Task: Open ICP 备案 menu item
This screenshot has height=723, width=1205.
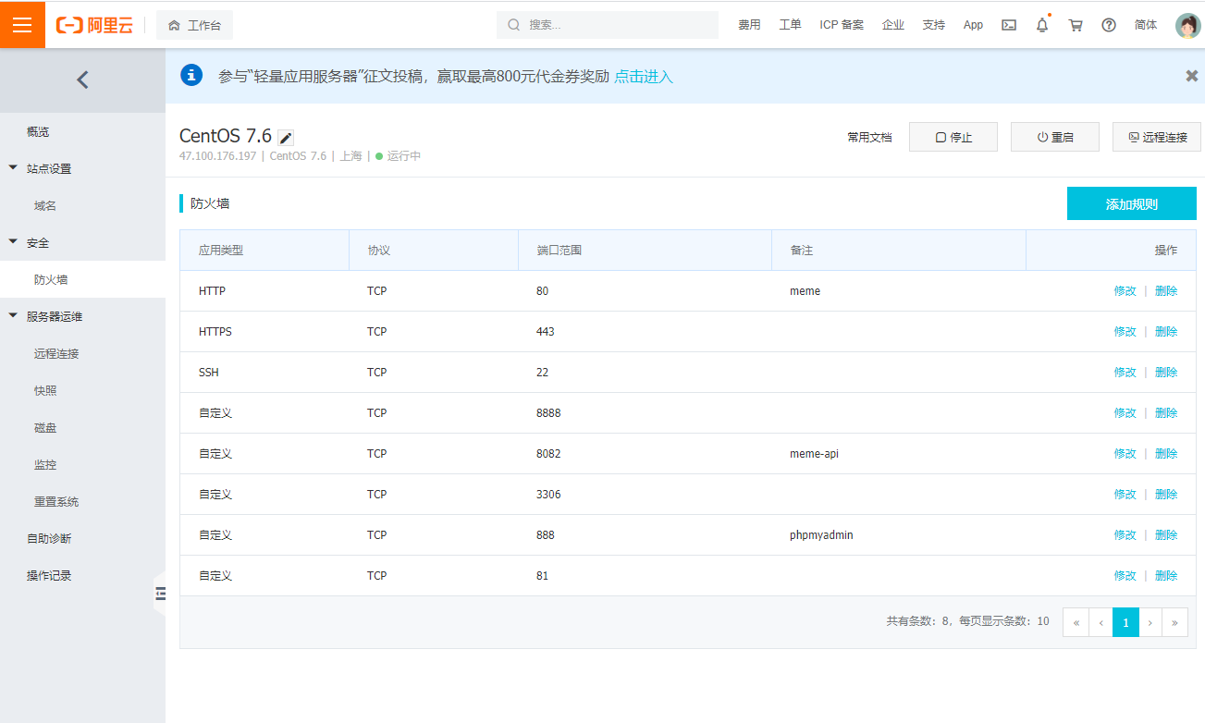Action: [x=842, y=25]
